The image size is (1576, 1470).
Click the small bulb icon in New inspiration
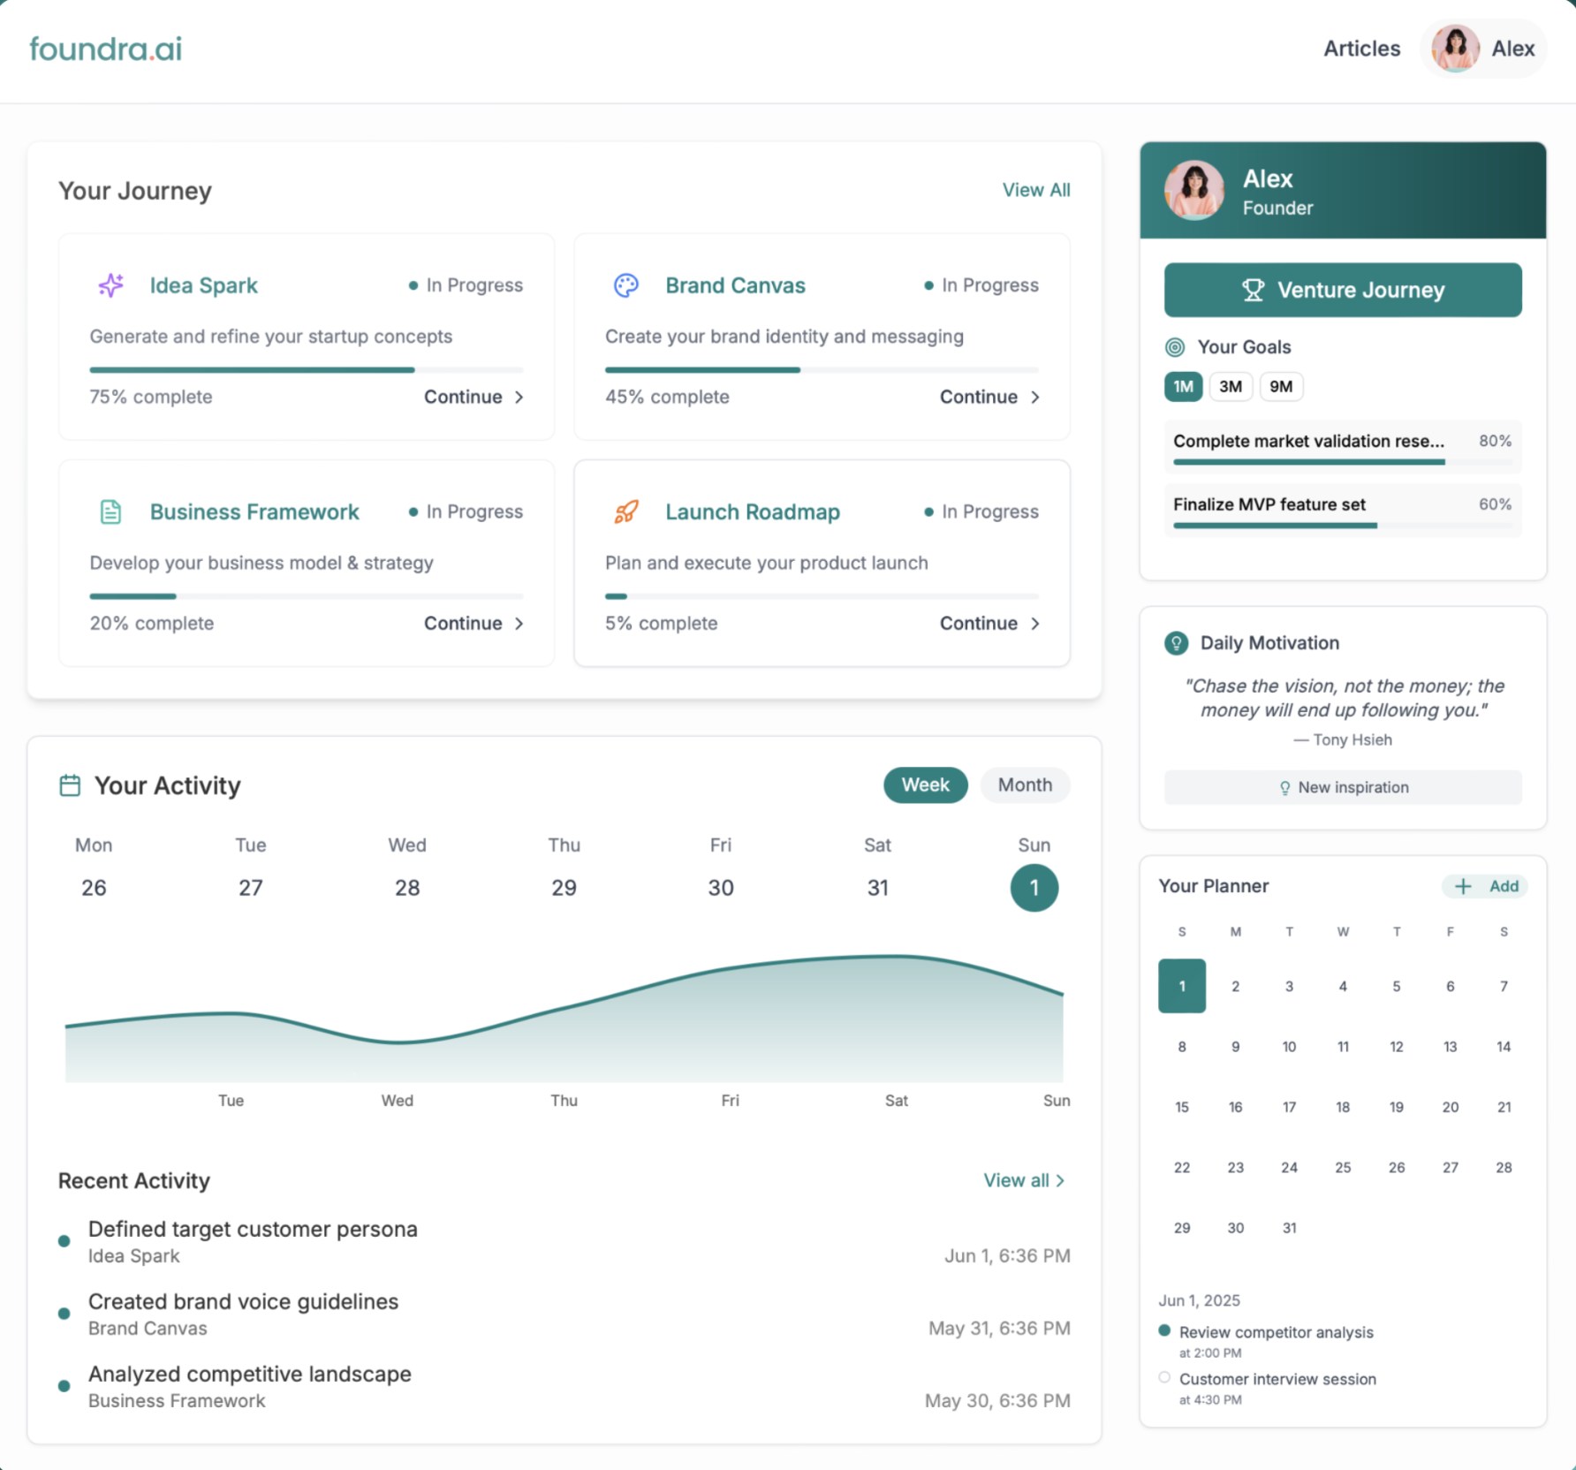point(1285,788)
